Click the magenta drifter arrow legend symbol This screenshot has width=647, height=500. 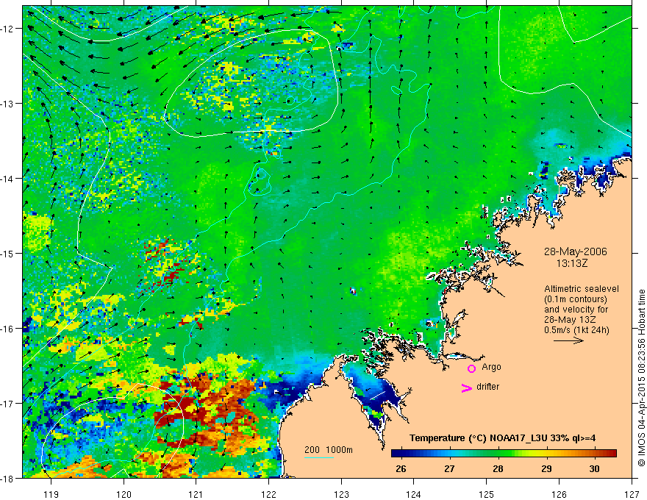coord(467,387)
